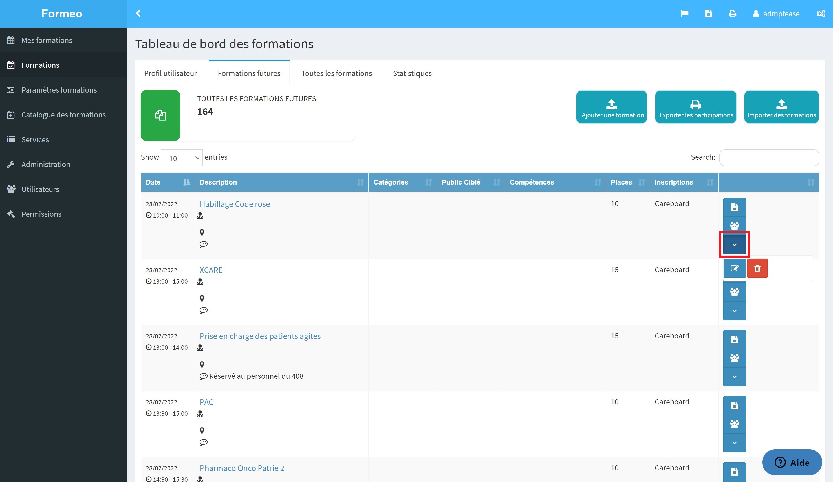Open Paramètres formations in sidebar

[x=63, y=90]
